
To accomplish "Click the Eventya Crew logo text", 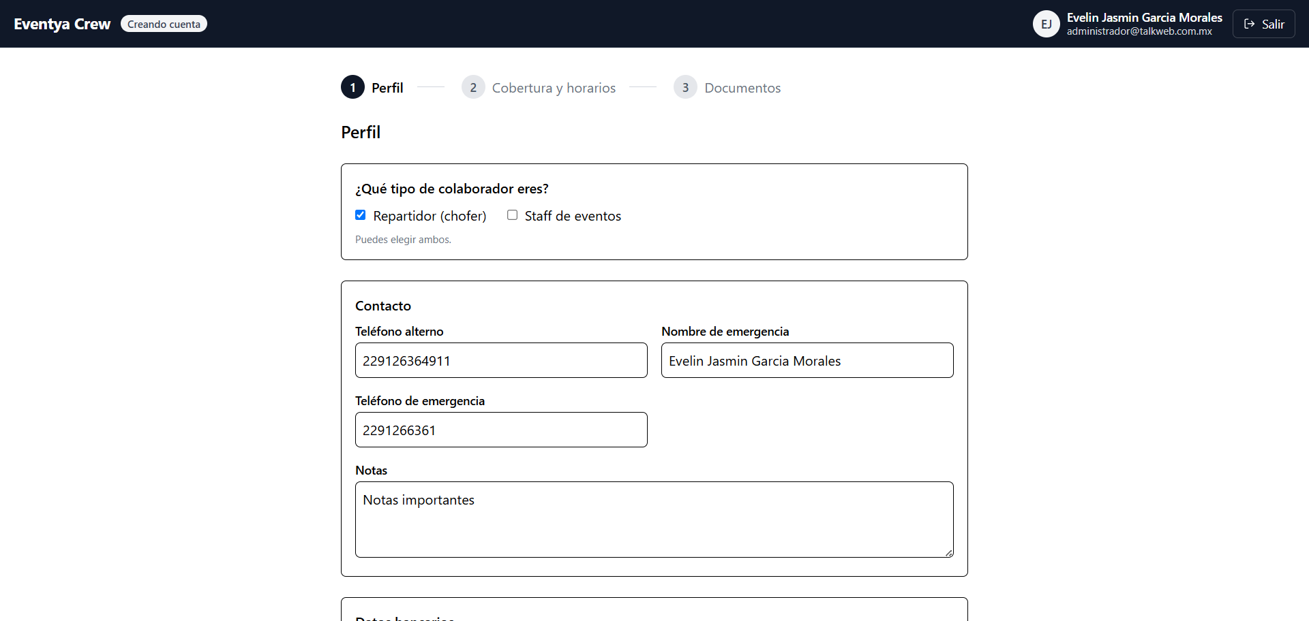I will (x=61, y=23).
